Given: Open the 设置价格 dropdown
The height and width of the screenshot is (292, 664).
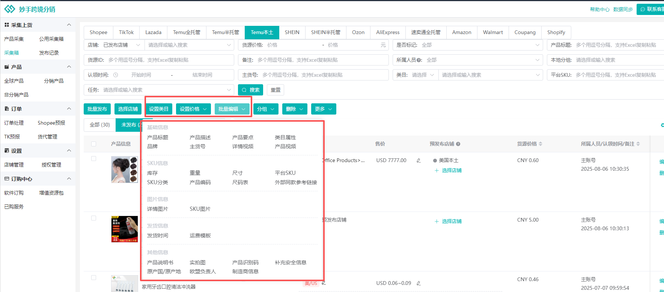Looking at the screenshot, I should 193,109.
